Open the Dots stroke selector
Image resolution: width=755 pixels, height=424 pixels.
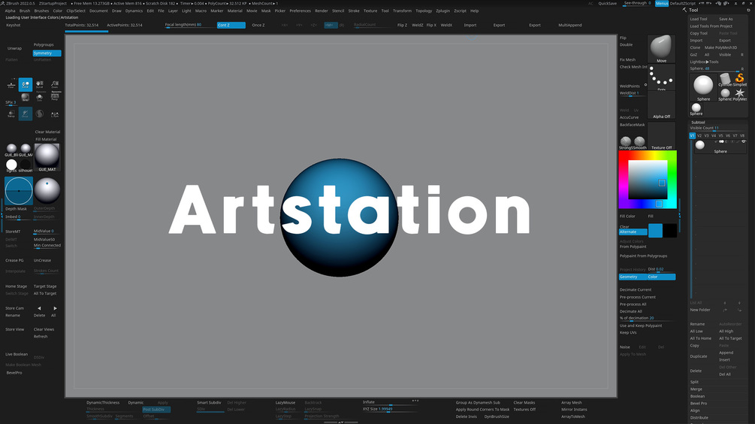pyautogui.click(x=661, y=77)
